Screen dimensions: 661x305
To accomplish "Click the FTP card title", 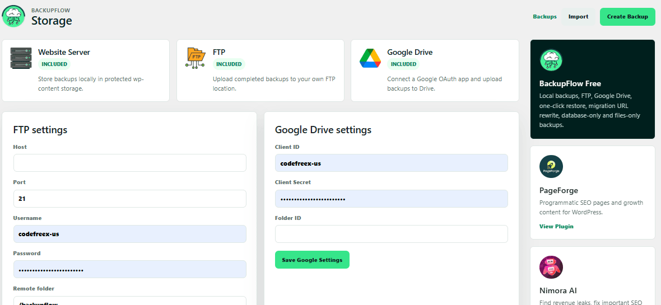I will click(219, 52).
